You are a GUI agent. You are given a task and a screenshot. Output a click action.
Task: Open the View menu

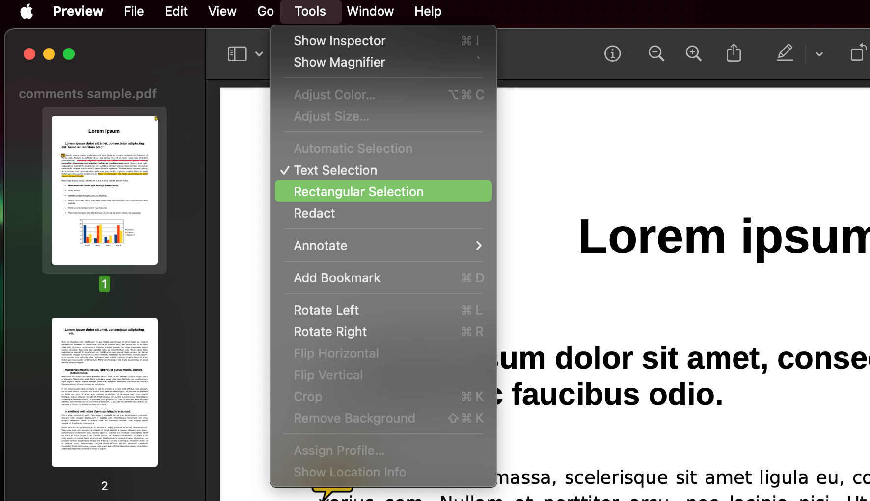point(222,11)
